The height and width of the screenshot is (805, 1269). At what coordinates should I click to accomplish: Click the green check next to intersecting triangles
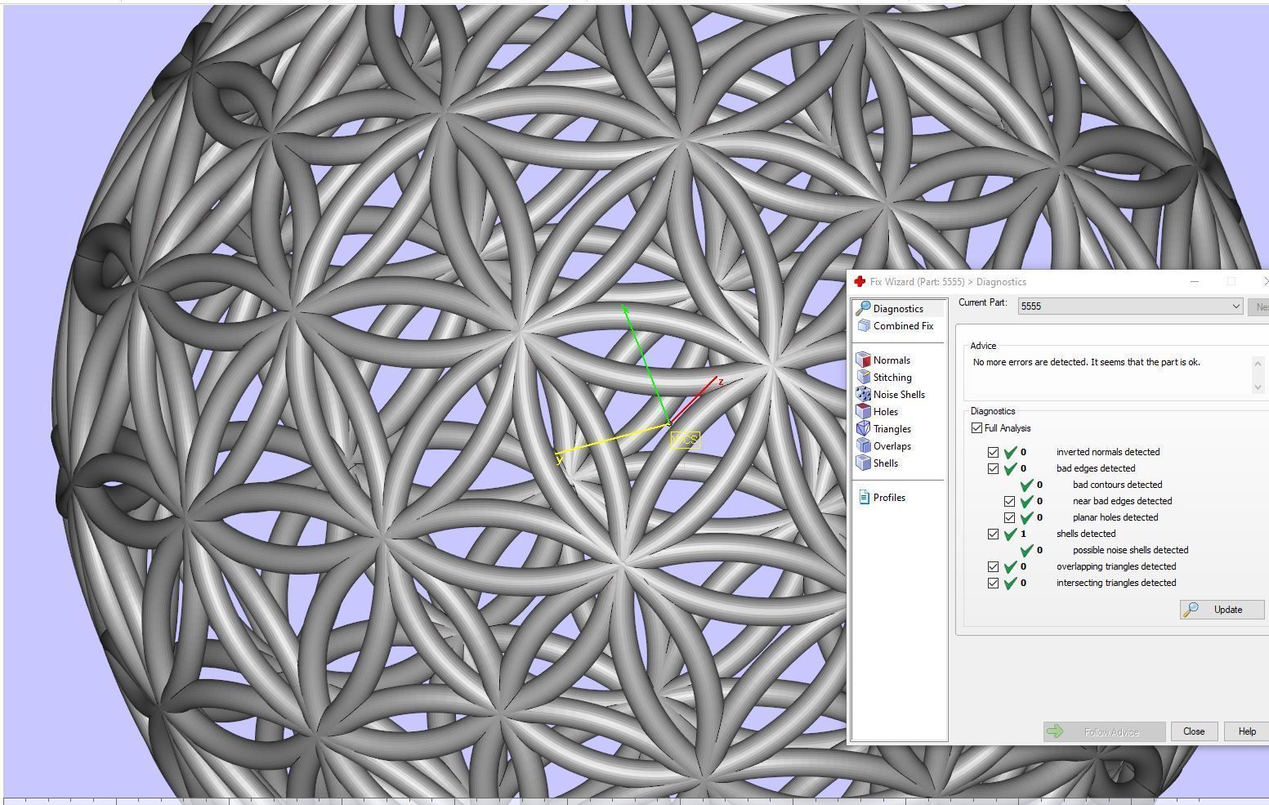(1010, 583)
